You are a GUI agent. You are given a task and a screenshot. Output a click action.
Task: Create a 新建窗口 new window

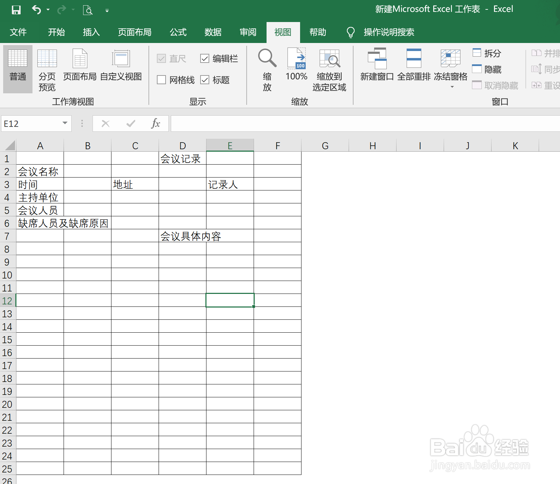(x=377, y=65)
